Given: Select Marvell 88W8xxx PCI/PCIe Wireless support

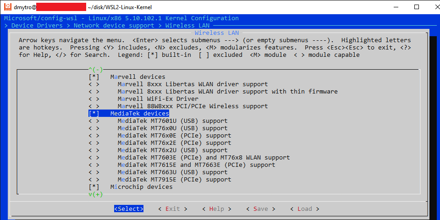Looking at the screenshot, I should click(192, 106).
